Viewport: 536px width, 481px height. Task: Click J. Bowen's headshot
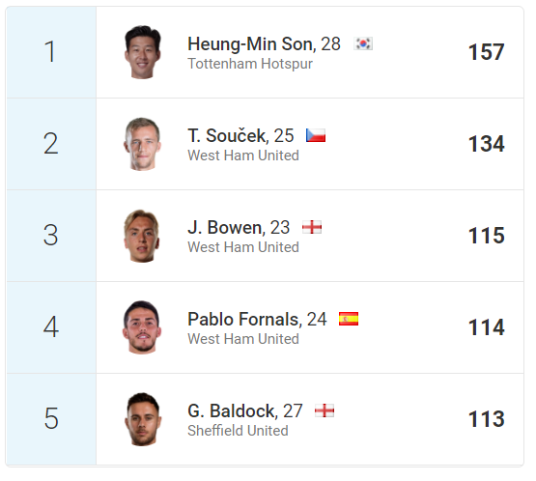click(142, 236)
